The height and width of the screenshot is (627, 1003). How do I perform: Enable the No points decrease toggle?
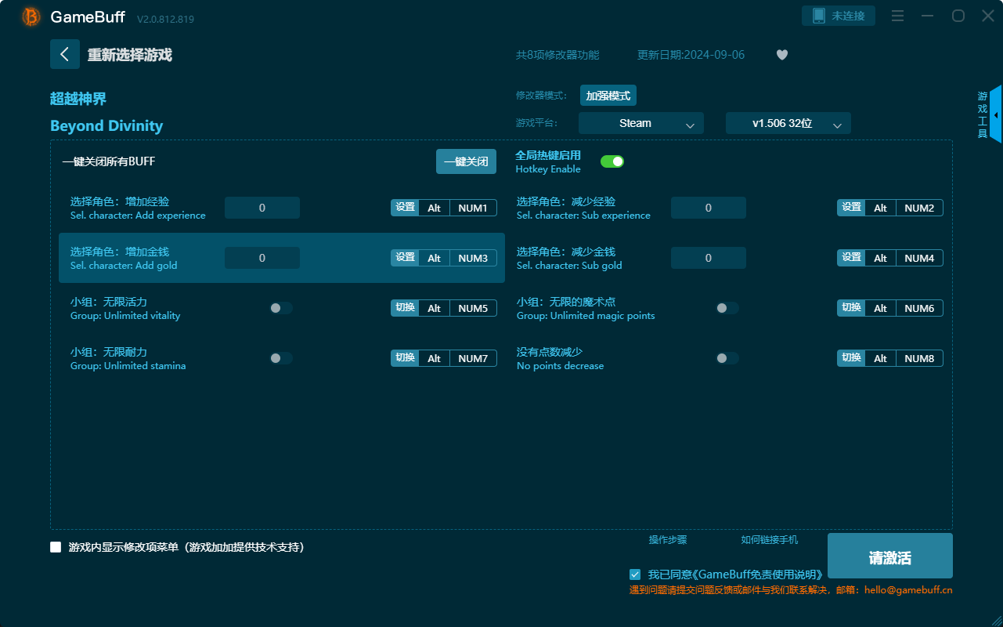click(727, 358)
